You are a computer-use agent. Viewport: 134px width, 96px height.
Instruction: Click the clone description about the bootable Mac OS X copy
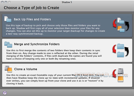pos(55,79)
